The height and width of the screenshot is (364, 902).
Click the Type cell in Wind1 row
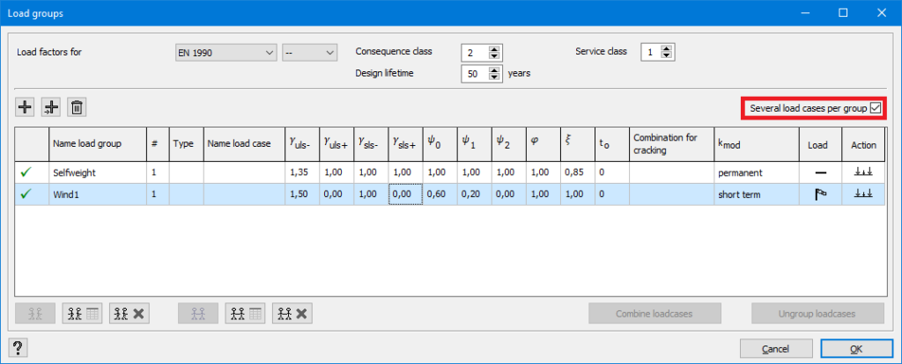[x=187, y=194]
